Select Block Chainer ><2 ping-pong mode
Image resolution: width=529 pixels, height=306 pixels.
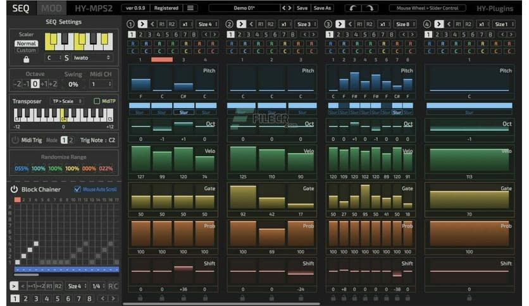pos(40,286)
